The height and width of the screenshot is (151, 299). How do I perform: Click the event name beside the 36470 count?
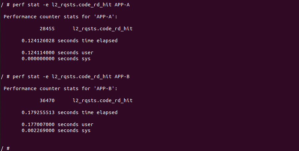(x=102, y=100)
